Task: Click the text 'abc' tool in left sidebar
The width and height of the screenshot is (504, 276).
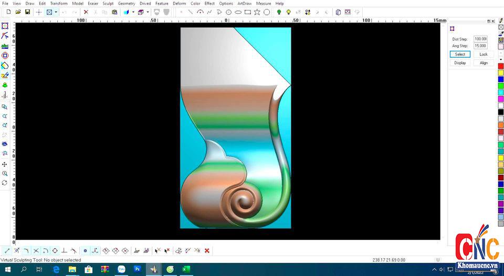Action: pyautogui.click(x=5, y=46)
